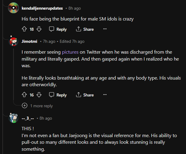Viewport: 186px width, 154px height.
Task: Share kendalljennerupdates' comment
Action: (x=85, y=29)
